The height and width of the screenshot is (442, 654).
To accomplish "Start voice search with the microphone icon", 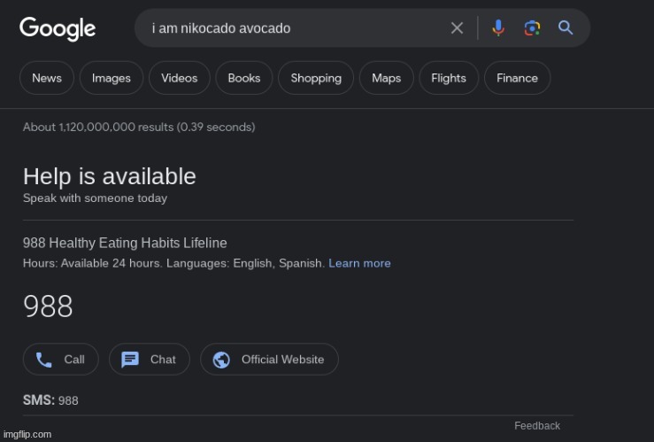I will point(498,28).
